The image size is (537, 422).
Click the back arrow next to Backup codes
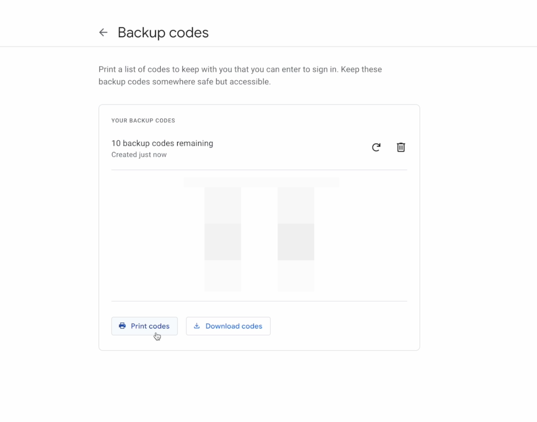[103, 33]
